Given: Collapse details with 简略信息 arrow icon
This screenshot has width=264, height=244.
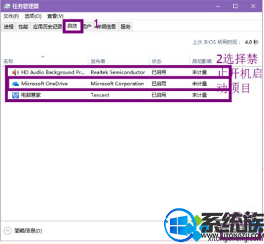Looking at the screenshot, I should coord(7,231).
